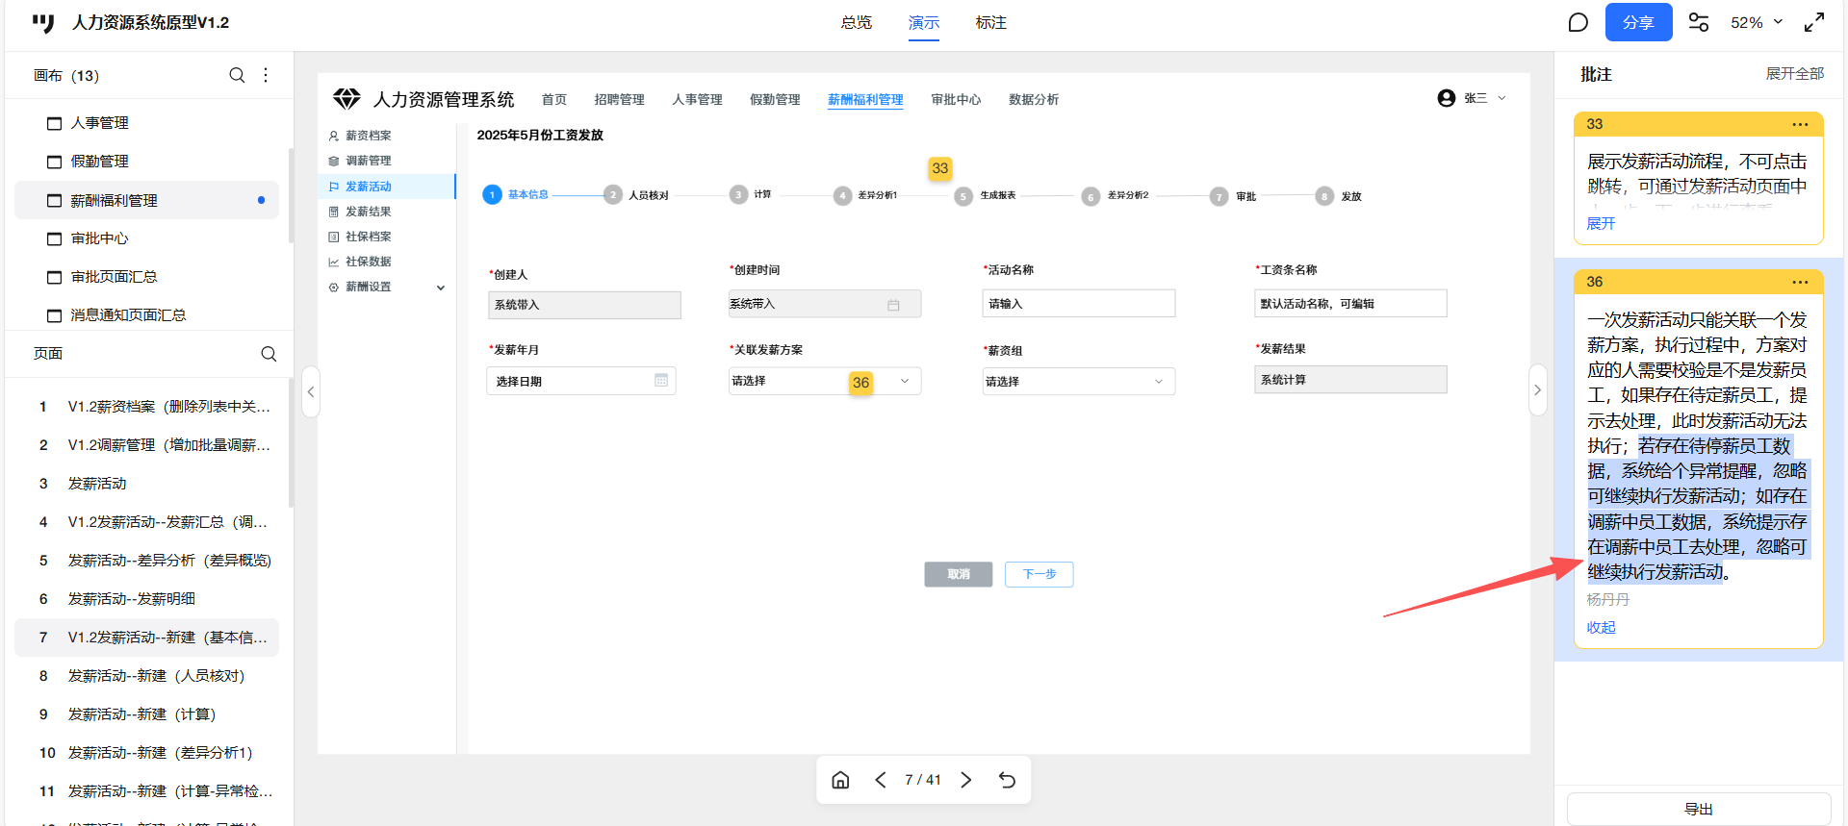Open the 52% zoom level dropdown
Image resolution: width=1848 pixels, height=826 pixels.
coord(1757,22)
